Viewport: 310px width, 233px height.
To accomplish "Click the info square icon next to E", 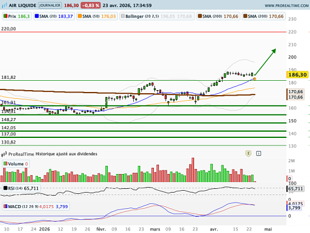I will (259, 153).
